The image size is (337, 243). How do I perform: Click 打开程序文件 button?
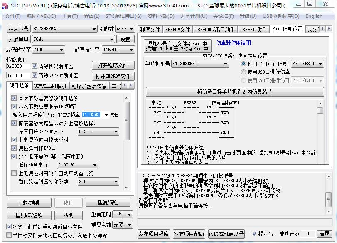pos(113,65)
